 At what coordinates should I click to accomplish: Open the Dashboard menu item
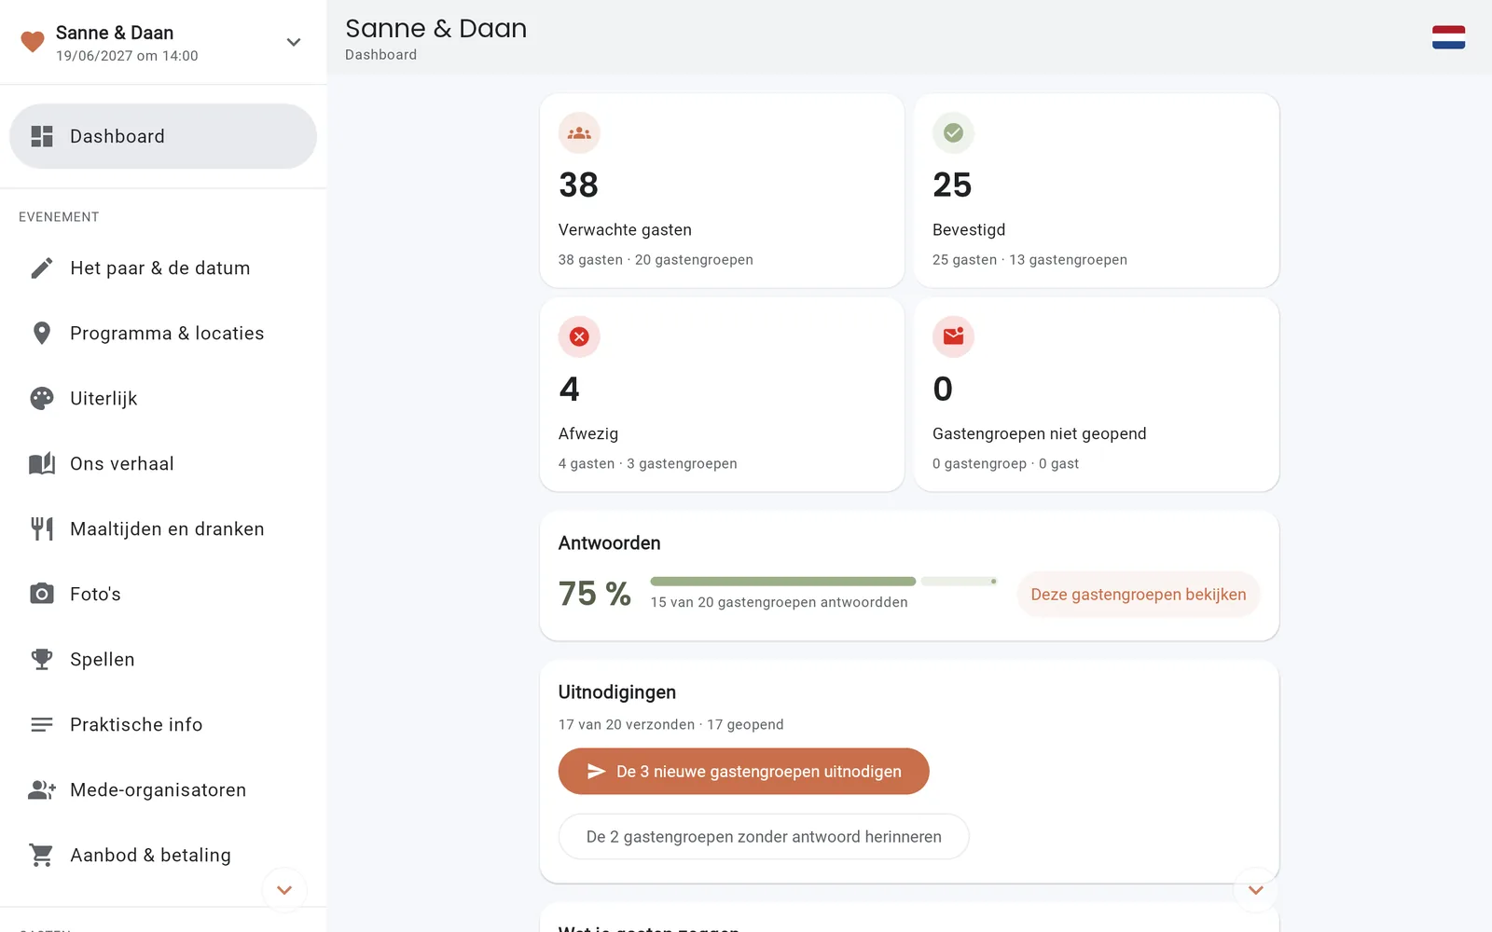click(x=163, y=136)
